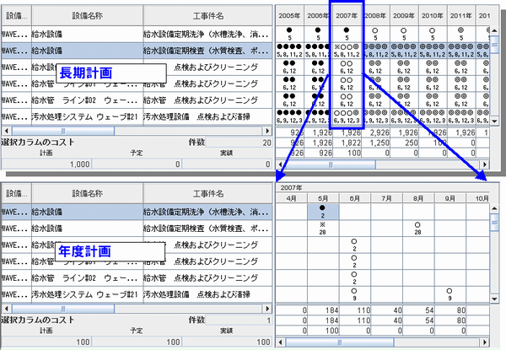This screenshot has width=506, height=350.
Task: Click thumb of 年度計画 month grid vertical scrollbar
Action: (494, 223)
